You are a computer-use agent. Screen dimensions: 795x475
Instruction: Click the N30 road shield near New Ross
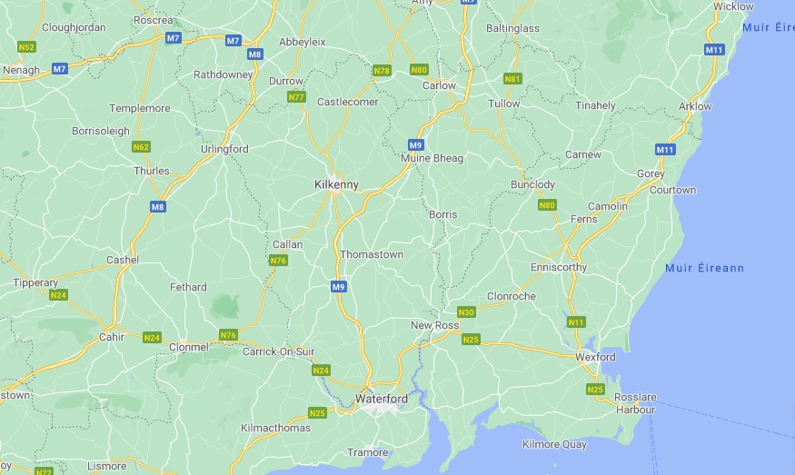(x=466, y=312)
